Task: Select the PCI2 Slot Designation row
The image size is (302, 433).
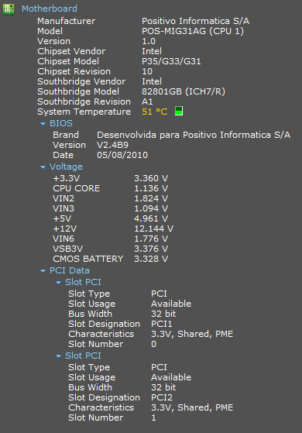Action: (x=120, y=397)
